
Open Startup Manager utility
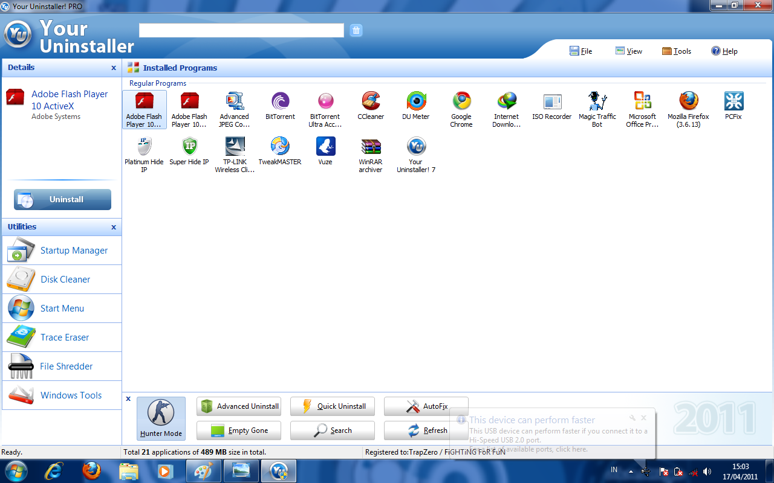pyautogui.click(x=62, y=250)
